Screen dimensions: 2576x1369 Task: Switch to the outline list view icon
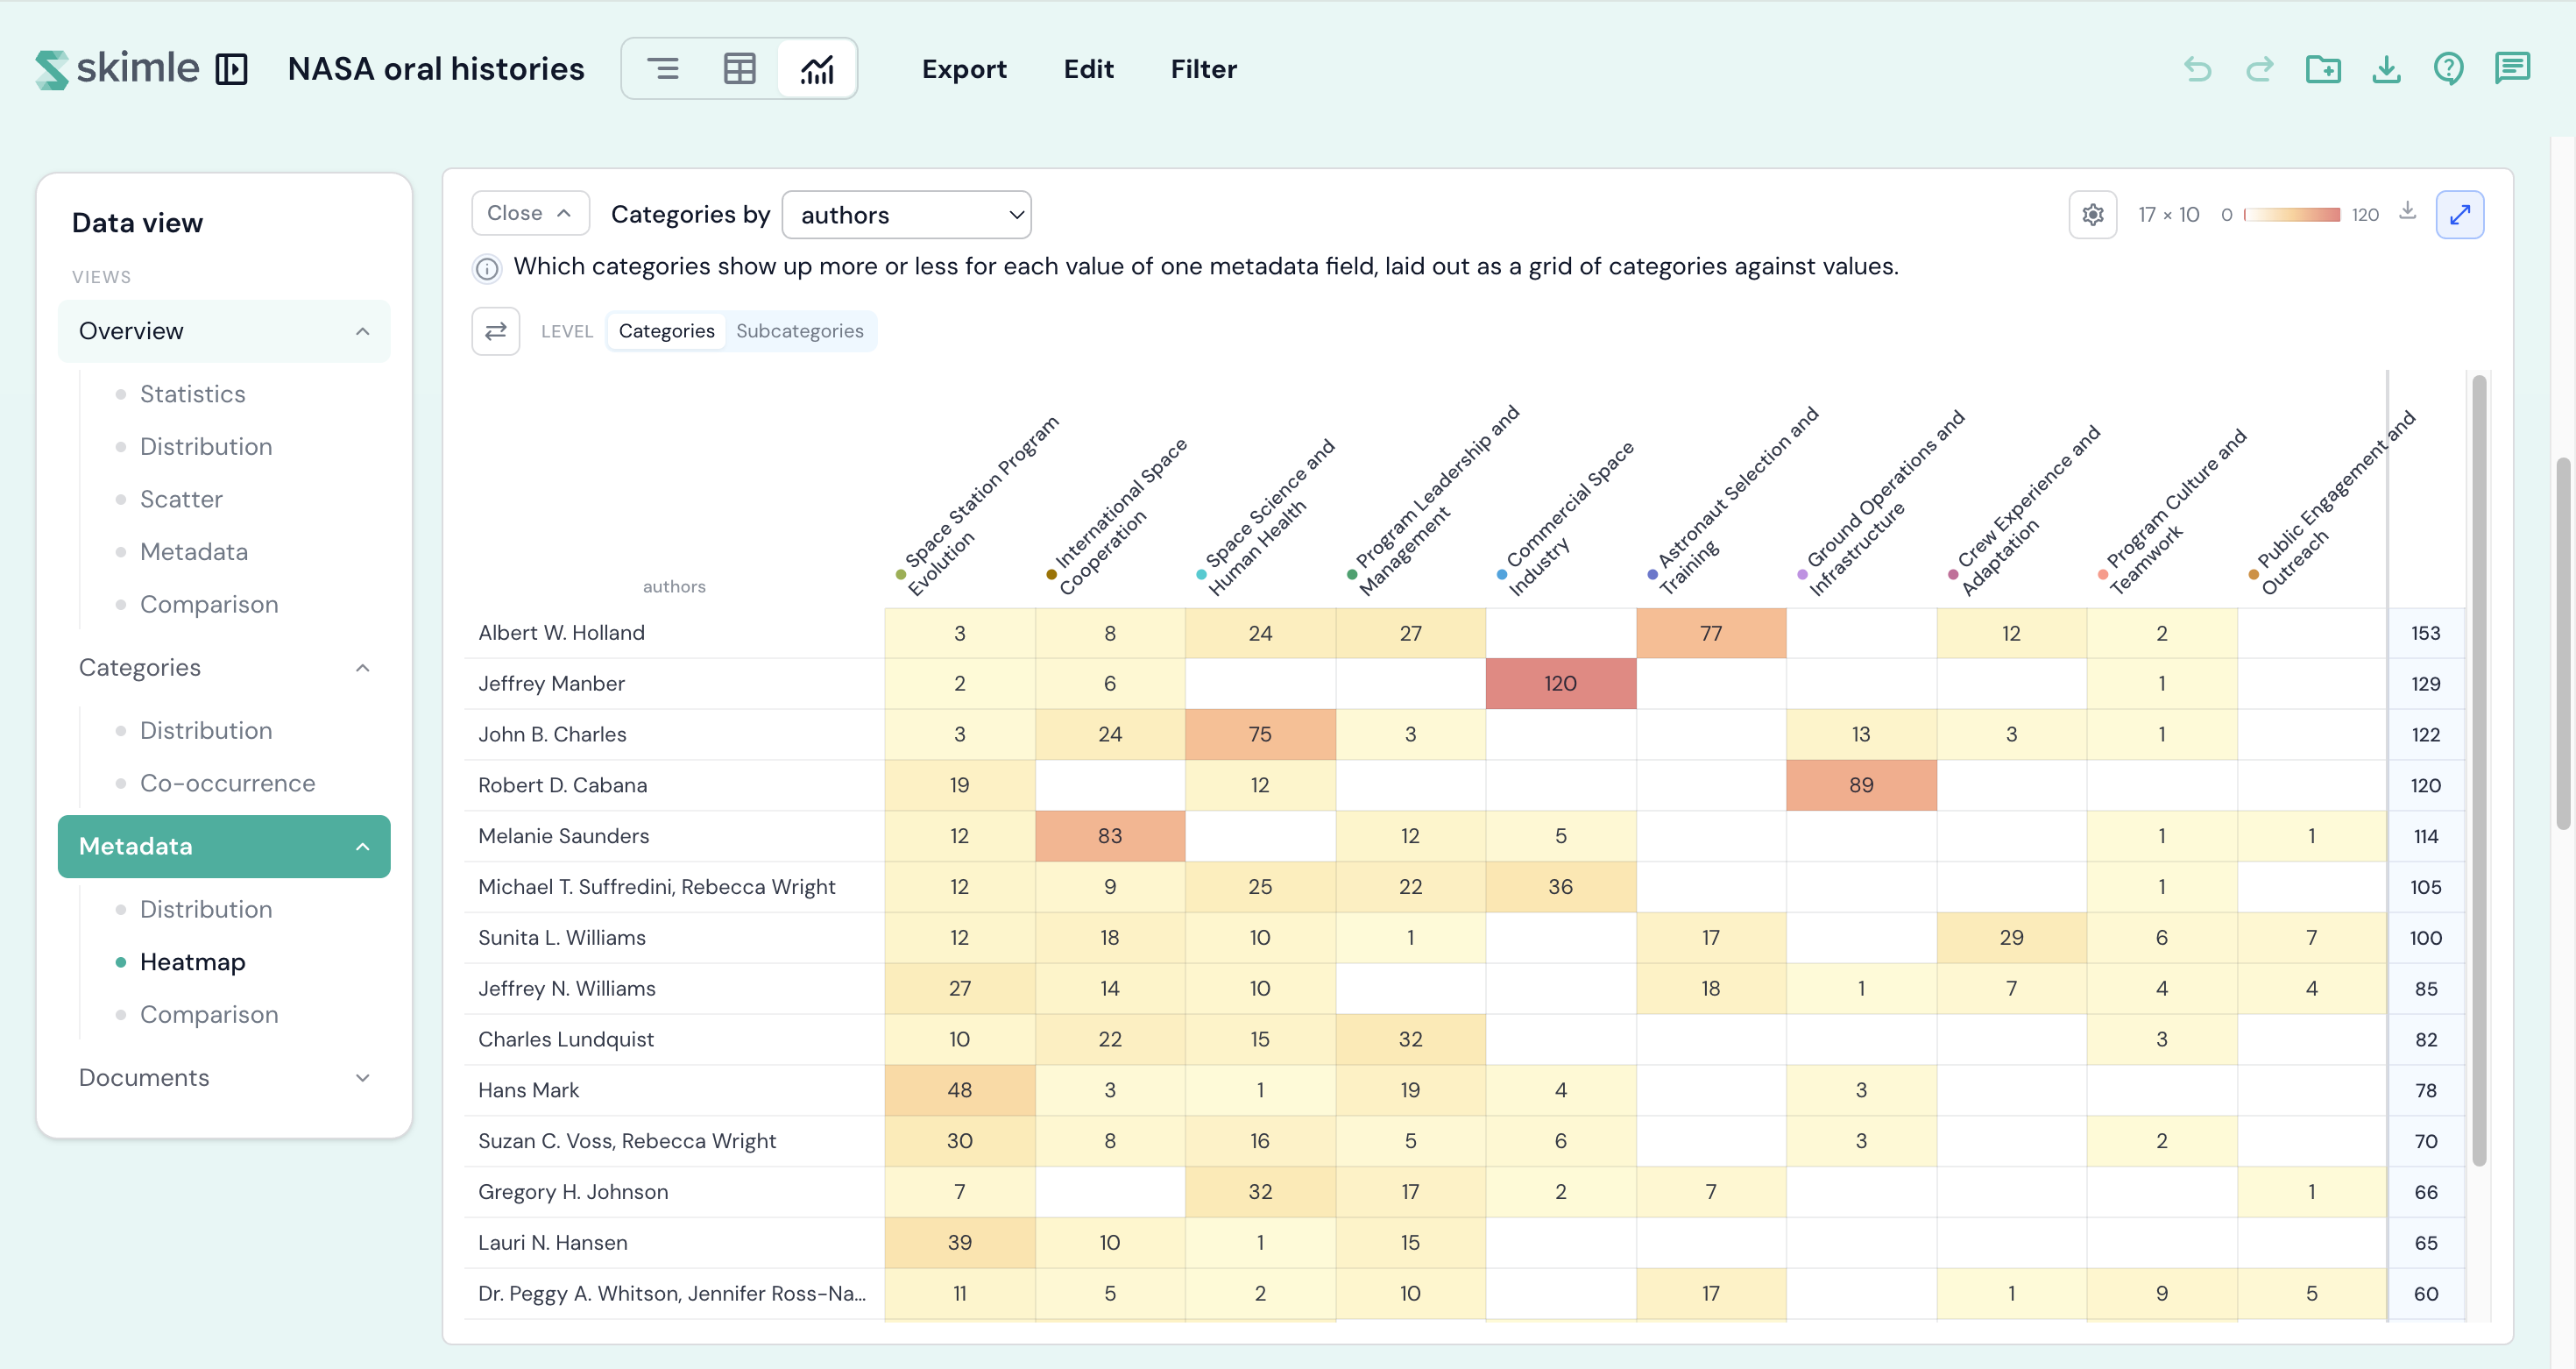coord(662,69)
